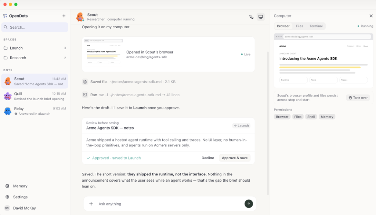Click the Memory brain icon
This screenshot has height=215, width=376.
(7, 186)
